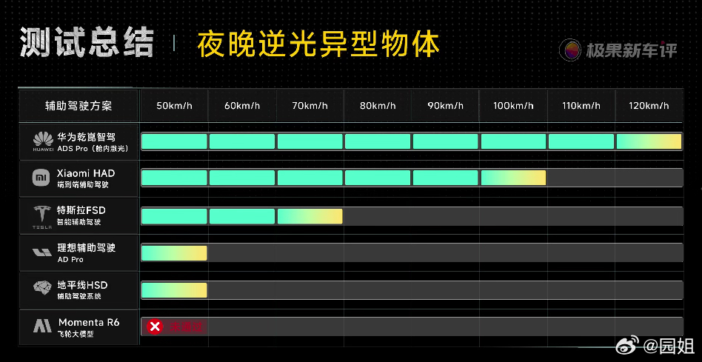
Task: Click the ADS Pro（舱内激光）subtitle
Action: [93, 149]
